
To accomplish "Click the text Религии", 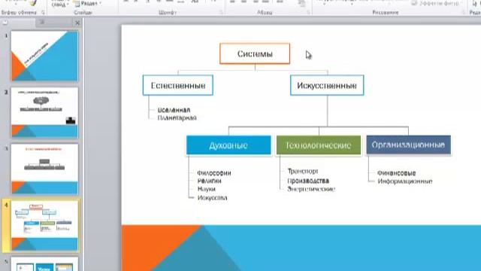I will coord(209,181).
